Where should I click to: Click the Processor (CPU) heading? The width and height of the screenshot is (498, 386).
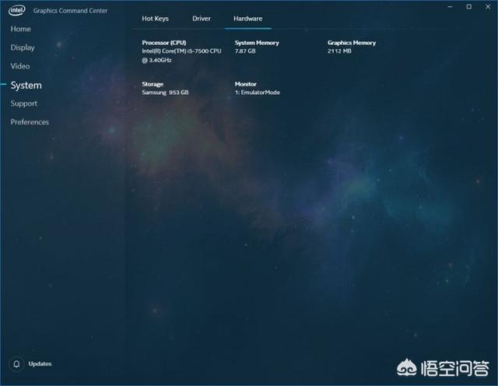164,43
